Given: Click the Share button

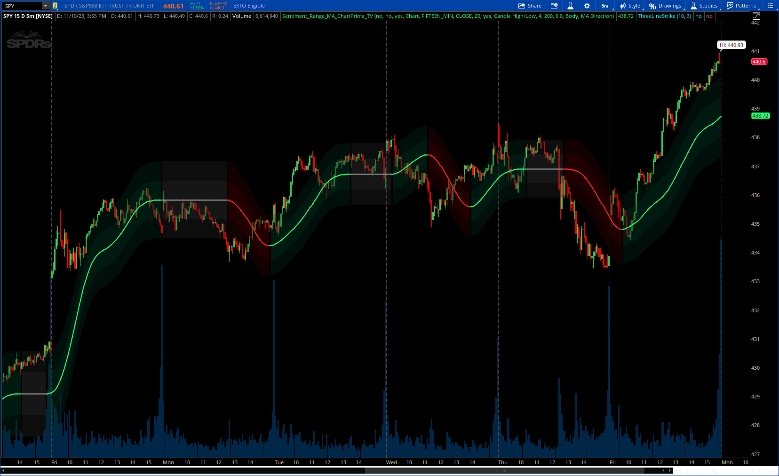Looking at the screenshot, I should click(530, 6).
